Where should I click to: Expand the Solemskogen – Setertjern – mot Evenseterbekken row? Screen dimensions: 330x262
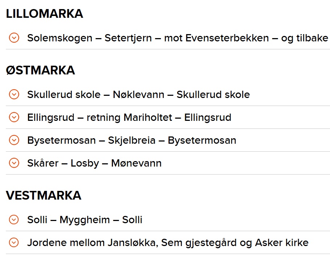click(x=168, y=38)
